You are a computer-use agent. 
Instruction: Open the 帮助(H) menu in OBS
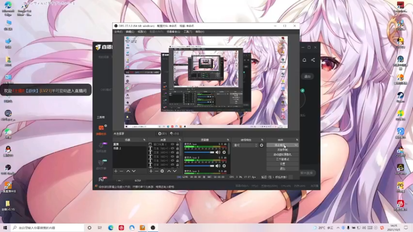click(200, 32)
